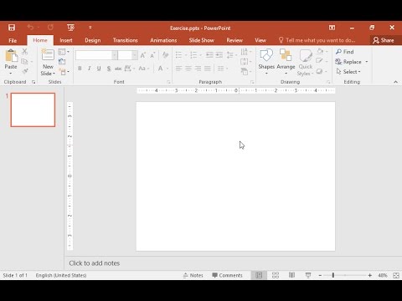Open the Review tab
Image resolution: width=402 pixels, height=301 pixels.
pyautogui.click(x=234, y=40)
